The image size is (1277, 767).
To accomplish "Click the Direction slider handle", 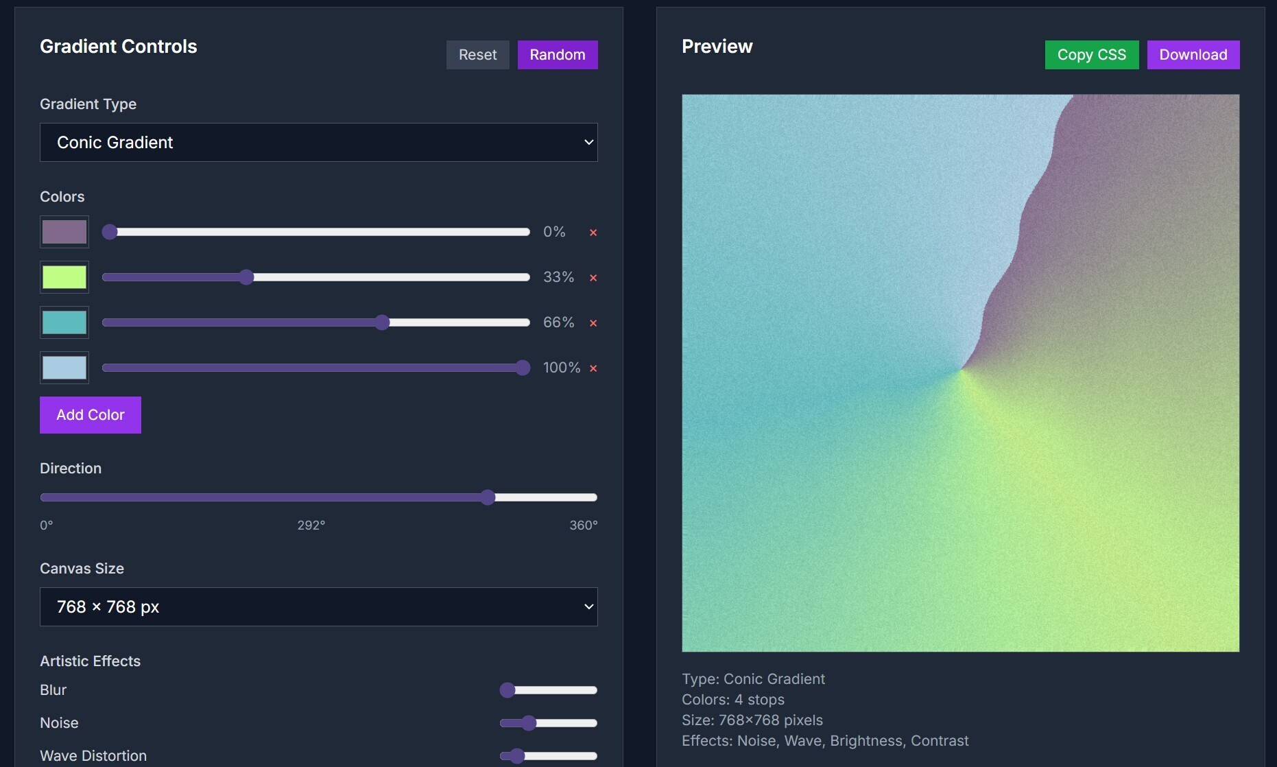I will click(x=488, y=497).
